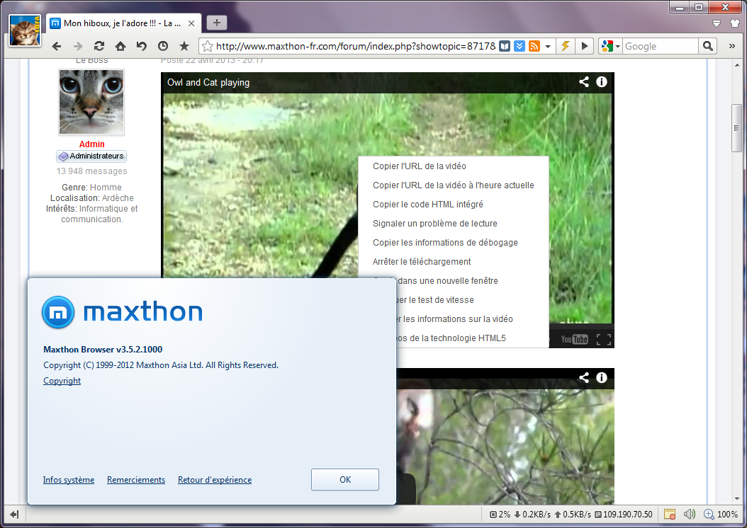Click the Administrateurs group badge
747x528 pixels.
(x=91, y=156)
